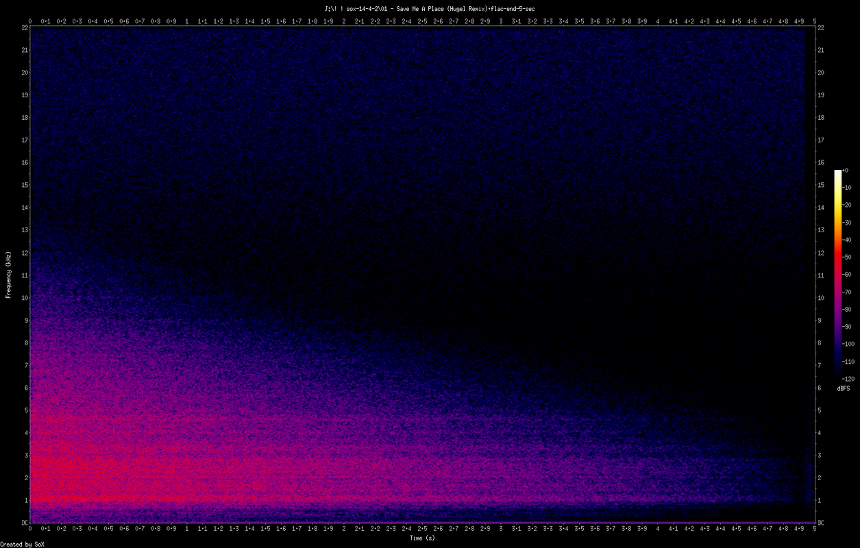Select the -20 value on the dBFS scale

(x=846, y=205)
